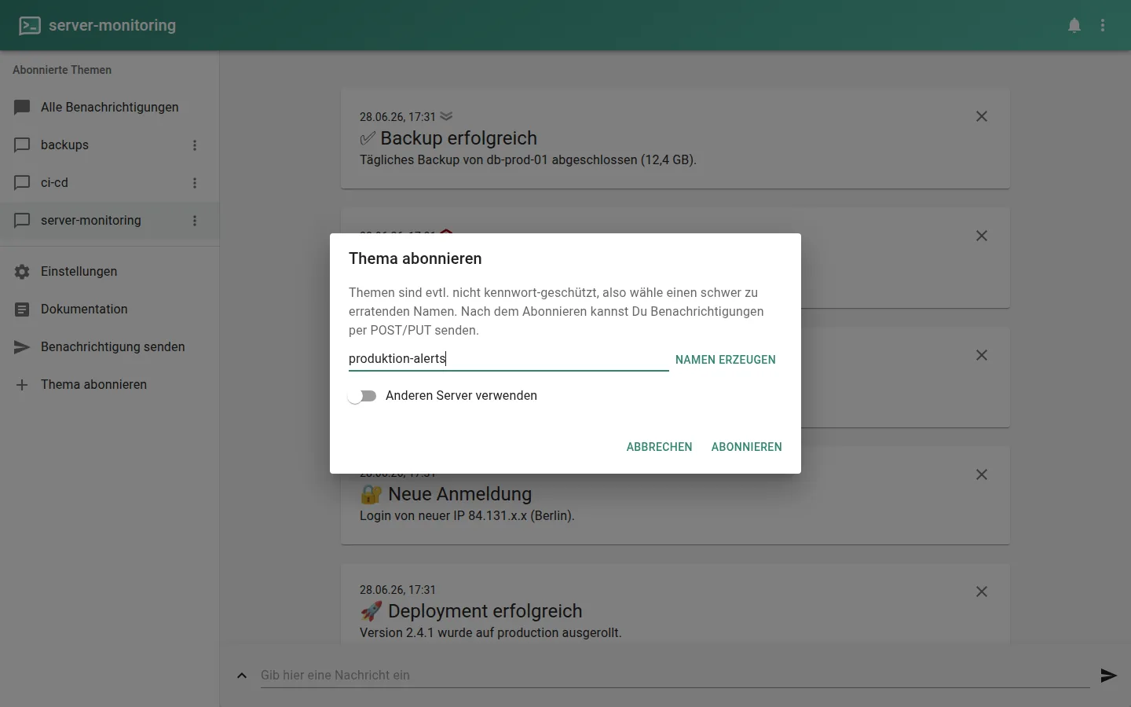The image size is (1131, 707).
Task: Open the top-right three-dot menu
Action: (x=1103, y=25)
